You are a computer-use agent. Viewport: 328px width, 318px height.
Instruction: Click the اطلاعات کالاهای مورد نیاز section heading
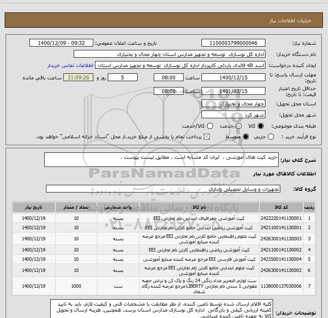(284, 174)
